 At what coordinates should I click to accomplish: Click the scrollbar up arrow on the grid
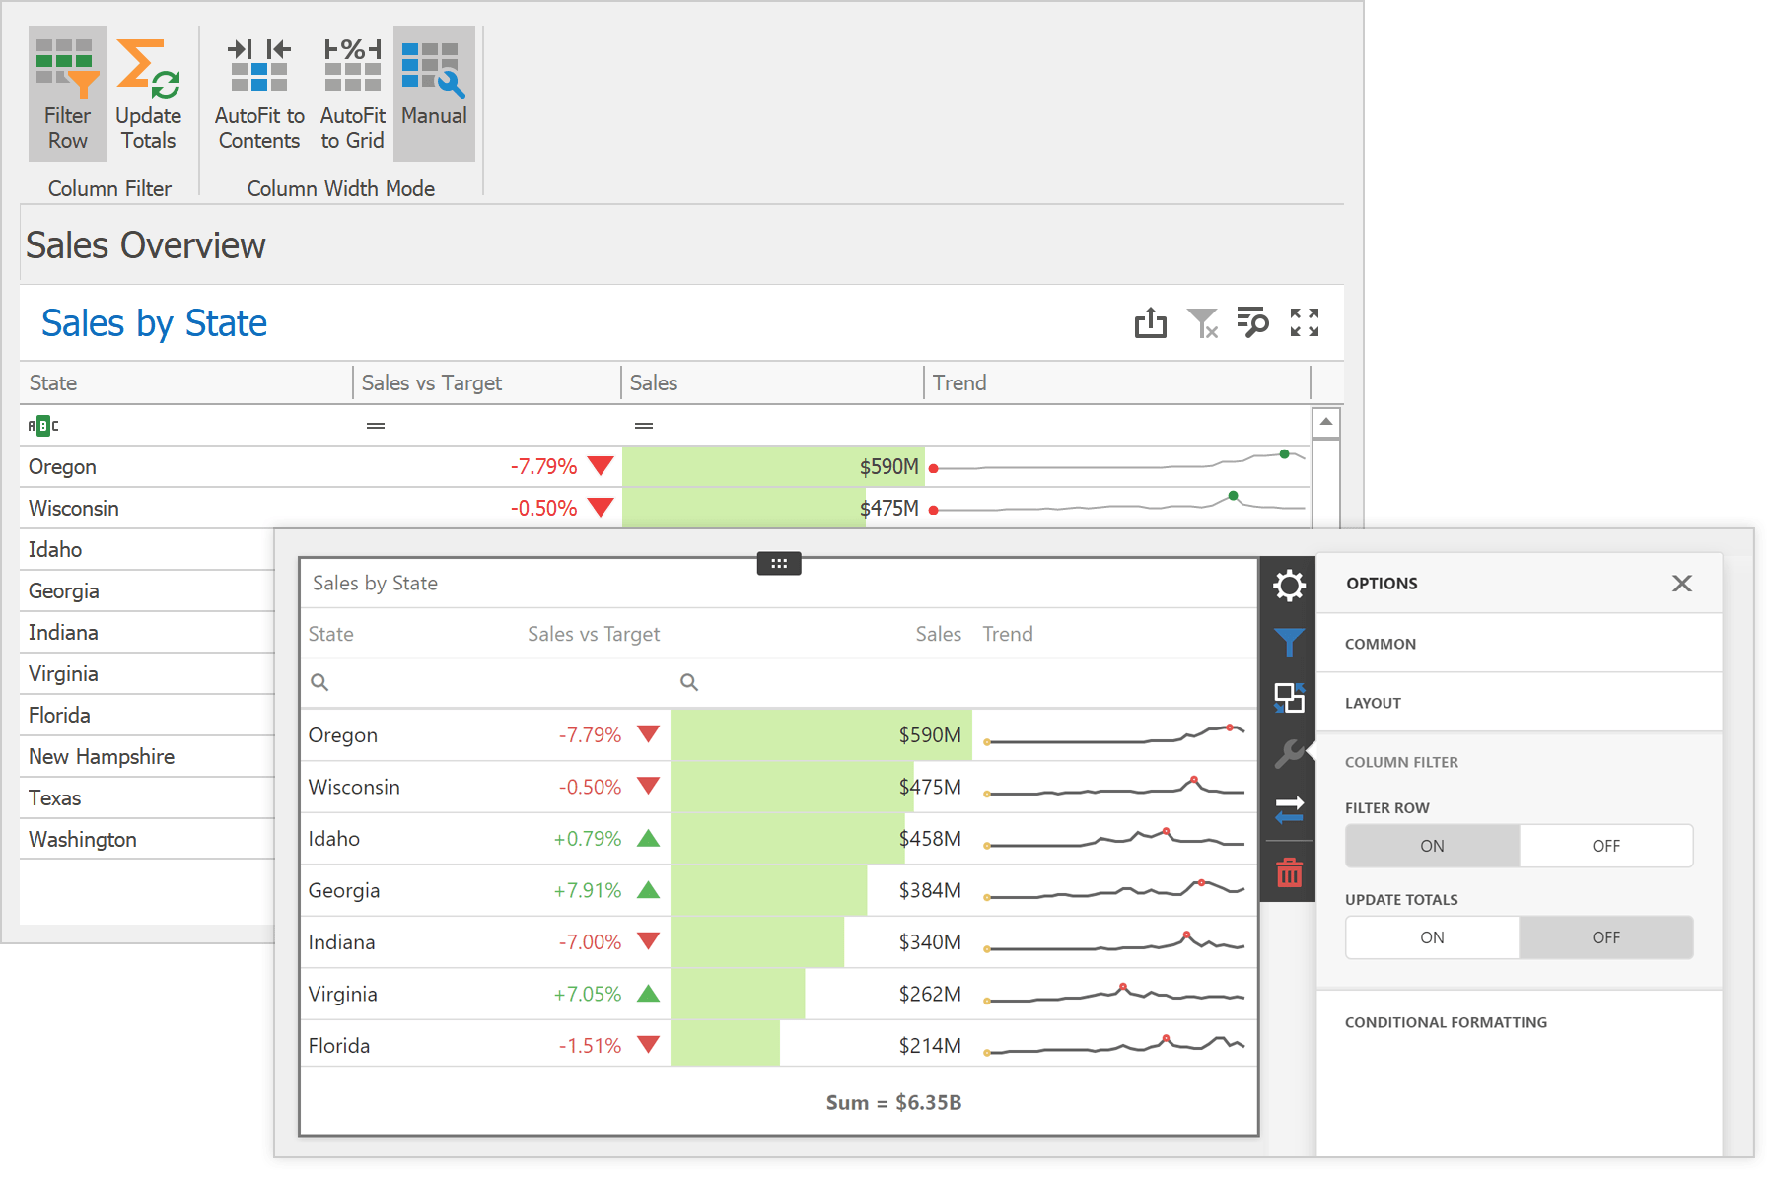1327,422
